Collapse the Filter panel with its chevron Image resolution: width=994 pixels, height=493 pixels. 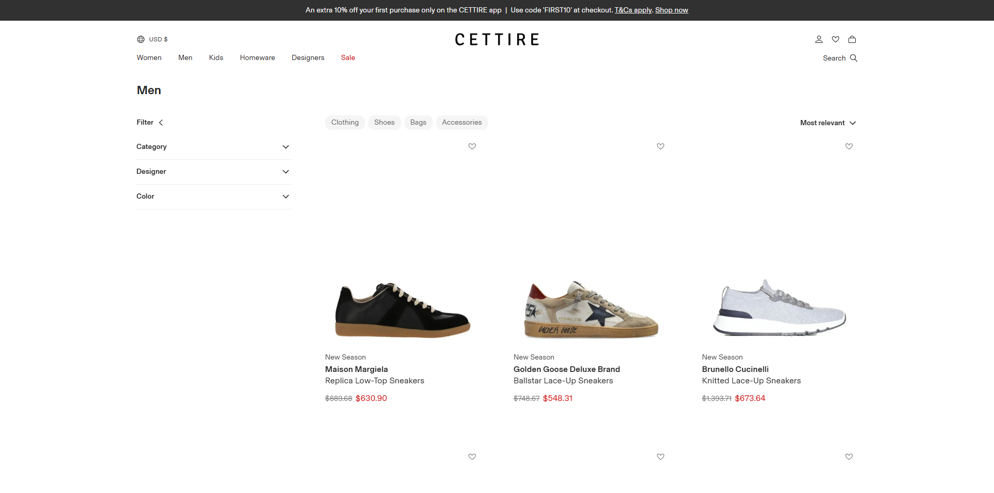[x=161, y=123]
